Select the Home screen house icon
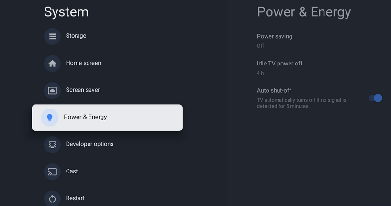The width and height of the screenshot is (391, 206). point(52,64)
